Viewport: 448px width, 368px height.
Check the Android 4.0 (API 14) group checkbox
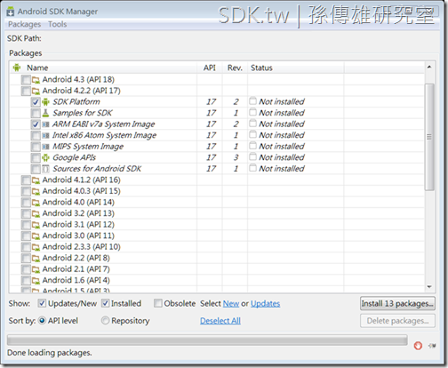tap(26, 203)
